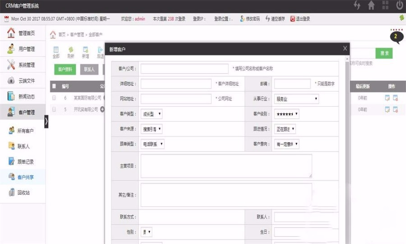Toggle the select-all checkbox in table header

point(54,86)
